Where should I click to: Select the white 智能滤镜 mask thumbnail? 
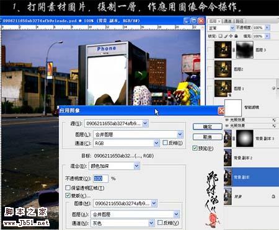coord(233,108)
